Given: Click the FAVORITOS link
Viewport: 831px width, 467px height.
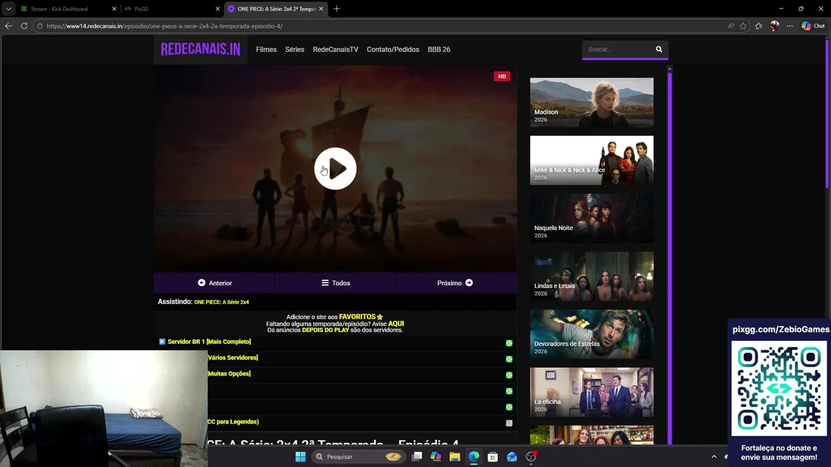Looking at the screenshot, I should click(x=357, y=317).
